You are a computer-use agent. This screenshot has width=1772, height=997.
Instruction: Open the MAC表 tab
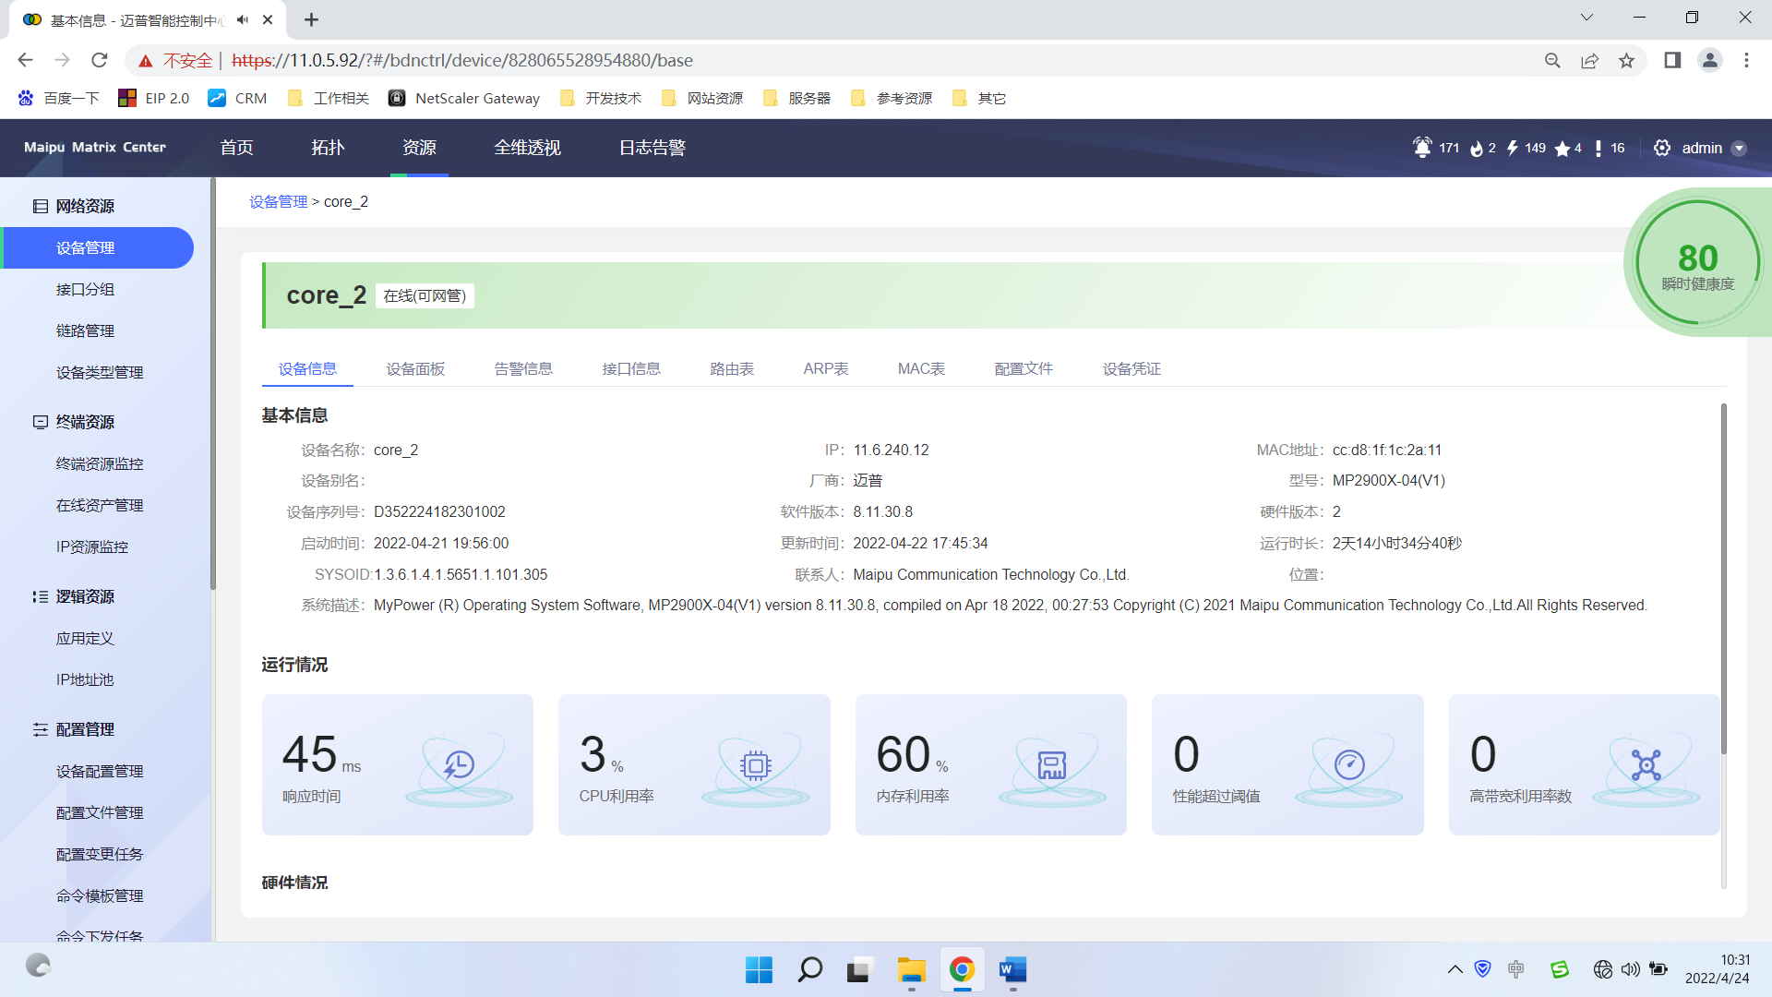click(x=921, y=368)
